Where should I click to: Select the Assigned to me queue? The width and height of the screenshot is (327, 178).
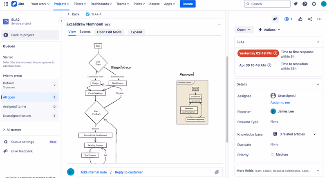coord(30,106)
